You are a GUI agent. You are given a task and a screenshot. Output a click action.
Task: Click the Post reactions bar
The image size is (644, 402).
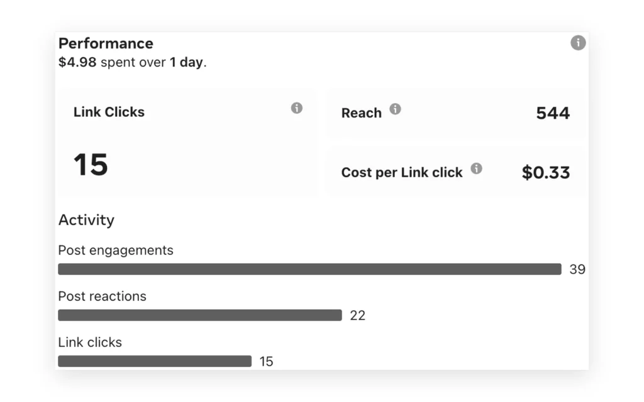point(200,315)
